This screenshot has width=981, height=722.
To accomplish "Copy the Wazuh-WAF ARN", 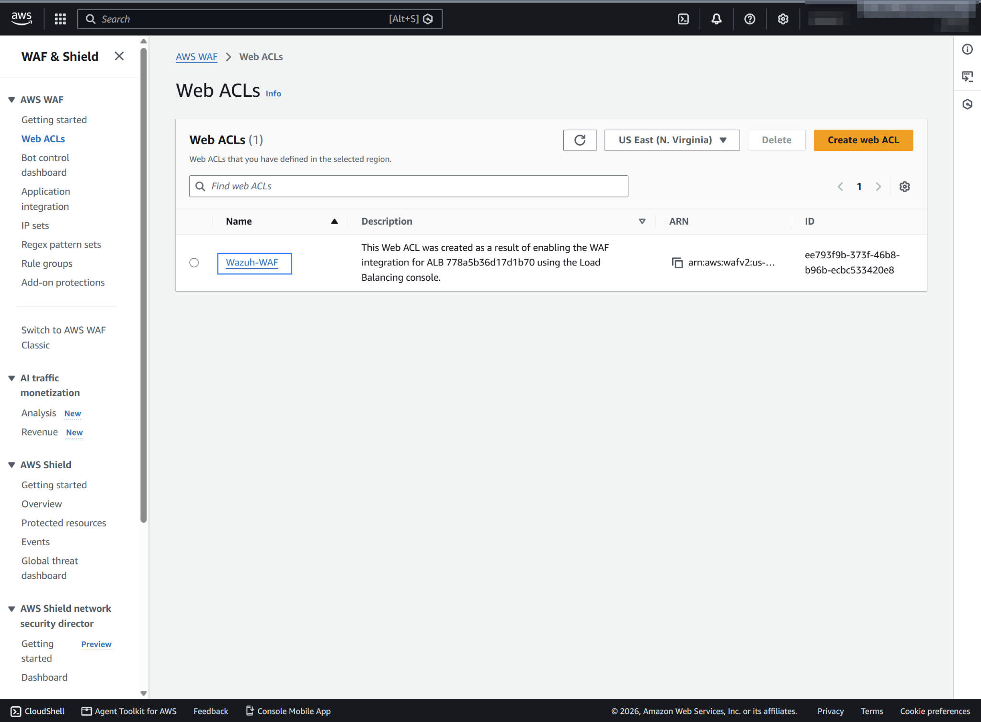I will click(x=677, y=263).
